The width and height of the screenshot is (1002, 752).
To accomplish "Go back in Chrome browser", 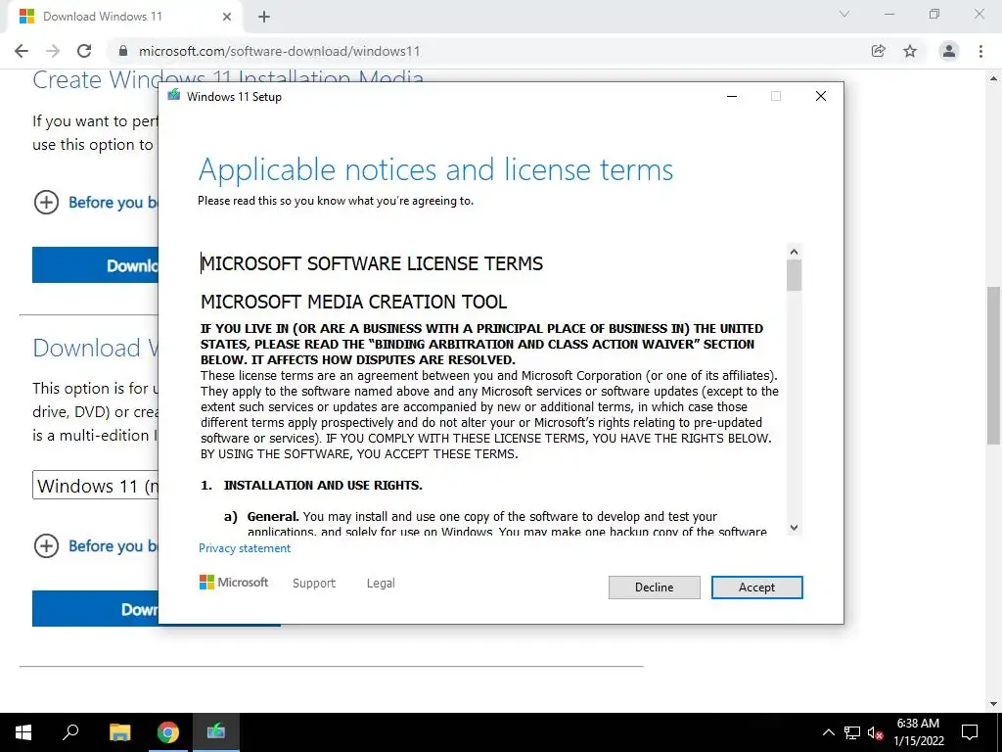I will (x=22, y=51).
